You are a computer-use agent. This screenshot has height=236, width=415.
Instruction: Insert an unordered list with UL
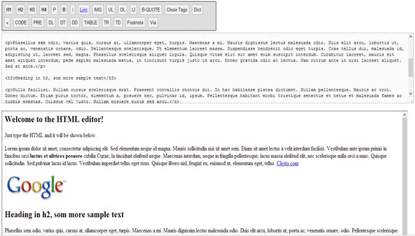[111, 10]
